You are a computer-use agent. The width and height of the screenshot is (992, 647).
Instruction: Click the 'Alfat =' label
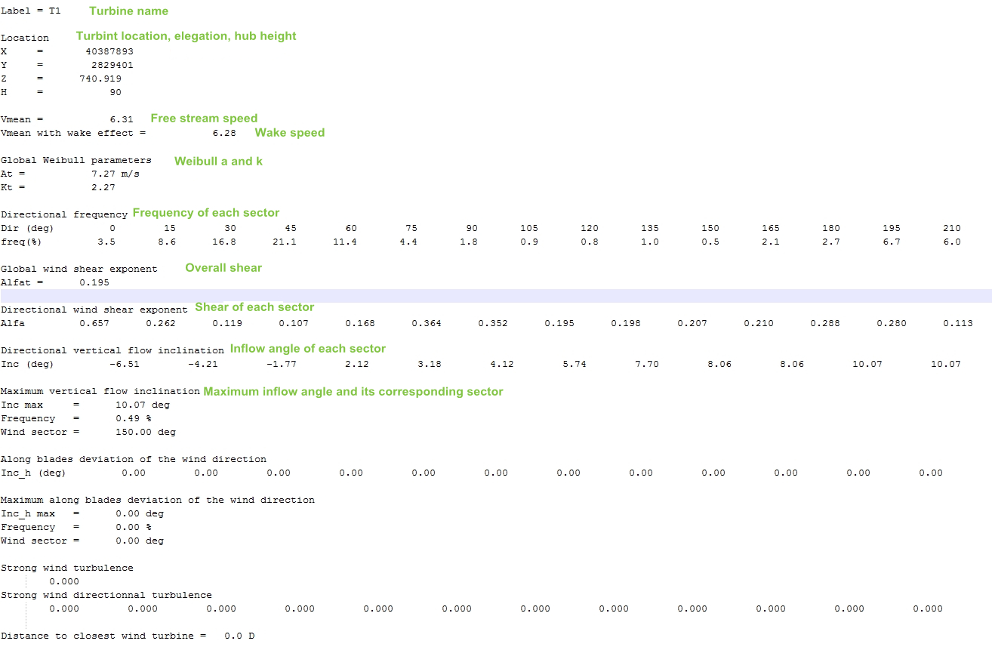(x=22, y=282)
